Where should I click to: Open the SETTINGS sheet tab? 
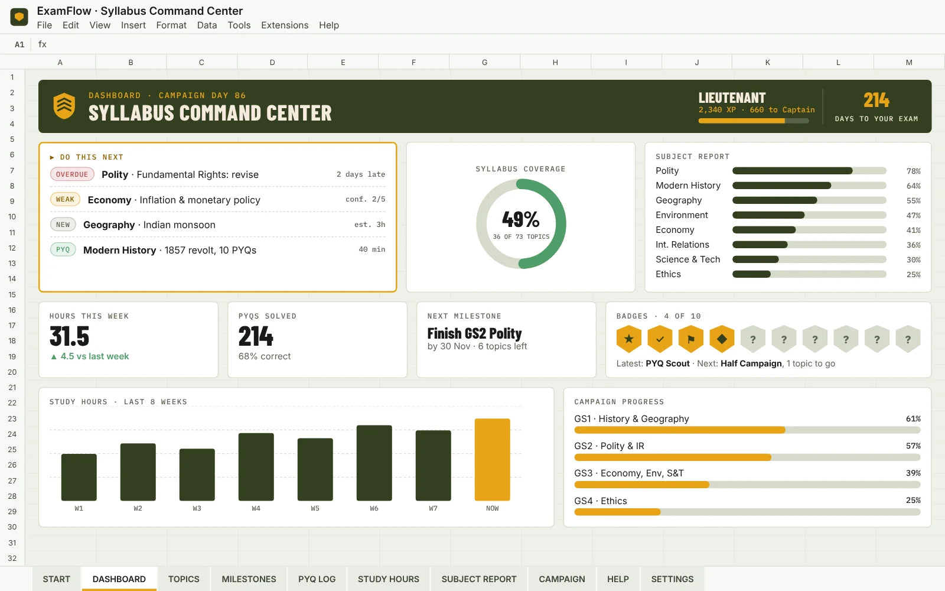[x=672, y=579]
